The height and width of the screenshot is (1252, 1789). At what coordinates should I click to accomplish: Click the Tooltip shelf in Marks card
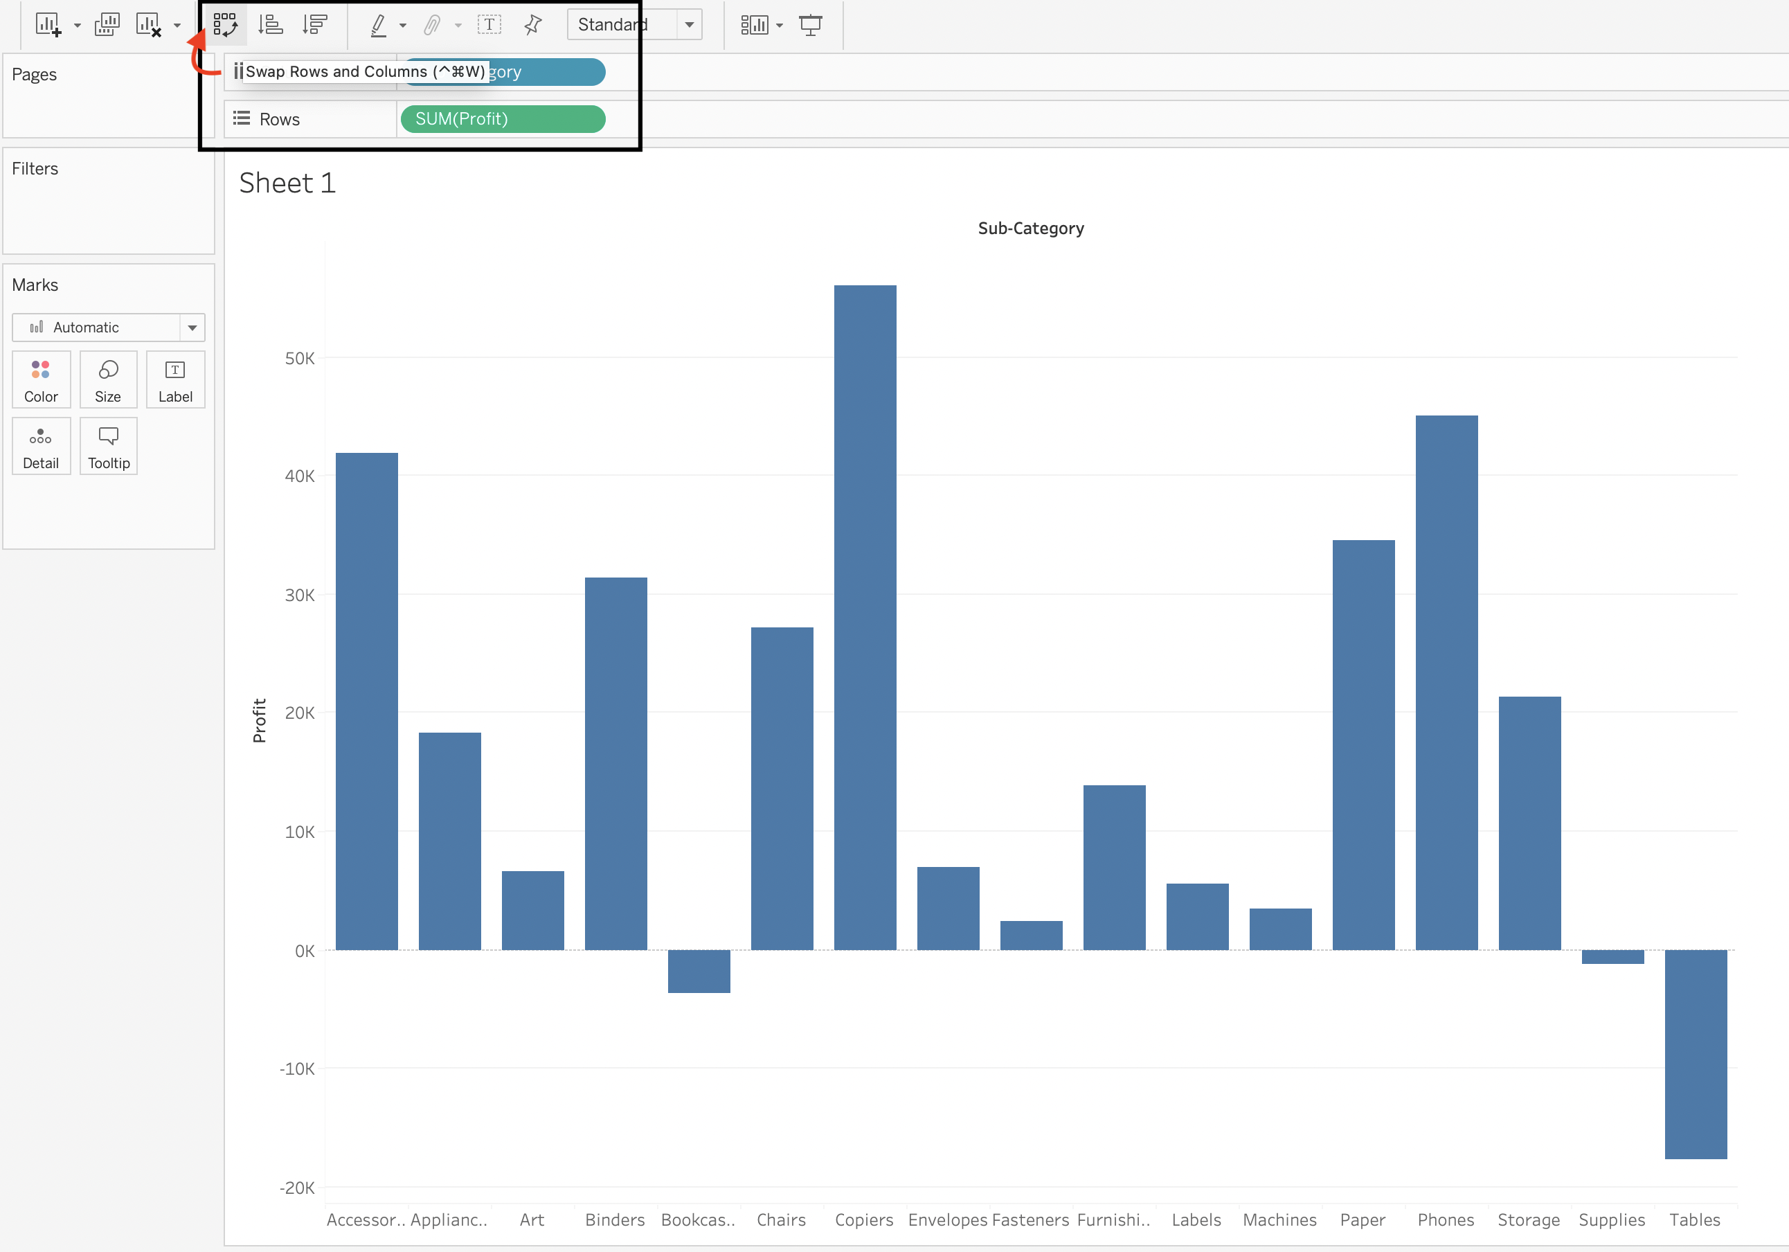pos(108,446)
